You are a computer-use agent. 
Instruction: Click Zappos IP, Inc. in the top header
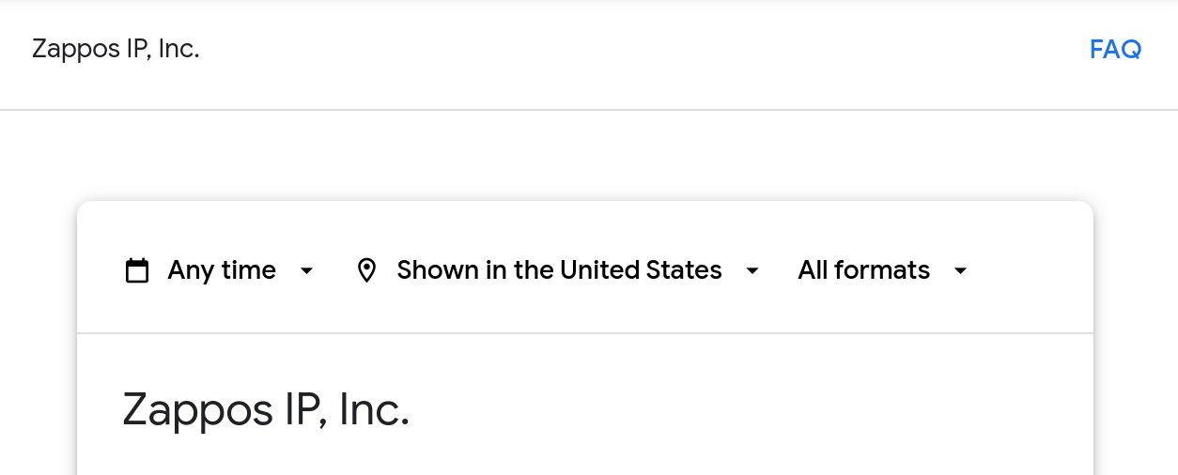116,49
